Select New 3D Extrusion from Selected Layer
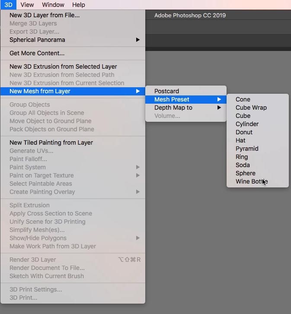The height and width of the screenshot is (314, 291). pos(73,67)
